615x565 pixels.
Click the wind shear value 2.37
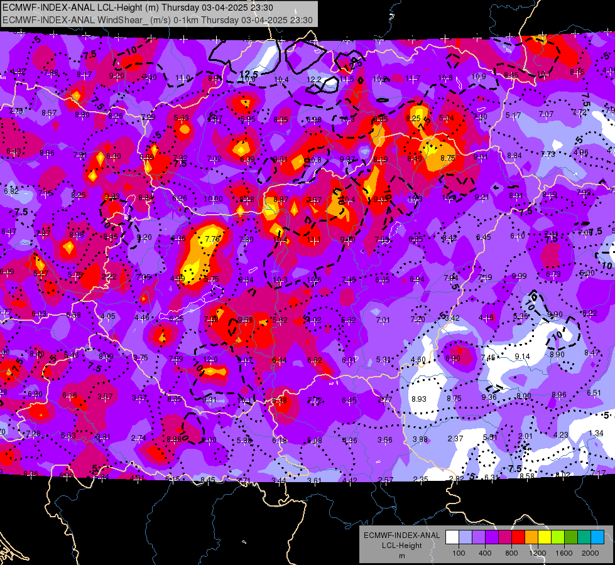455,438
